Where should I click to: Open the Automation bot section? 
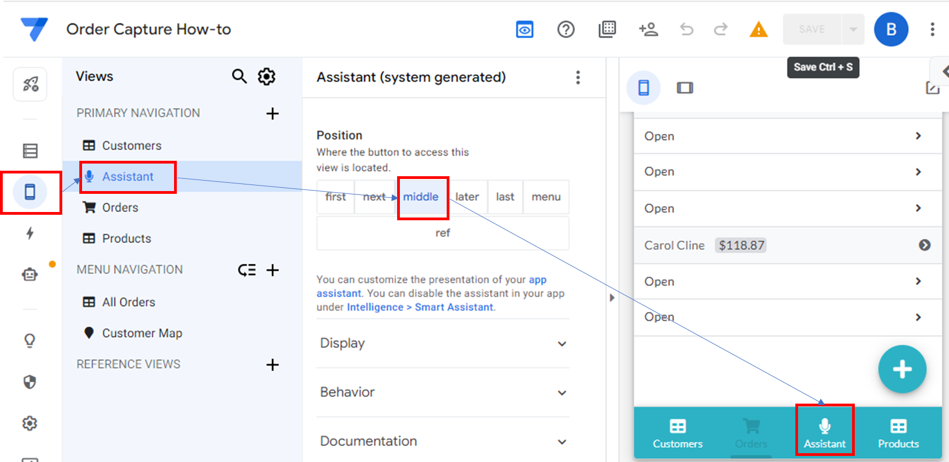[30, 274]
